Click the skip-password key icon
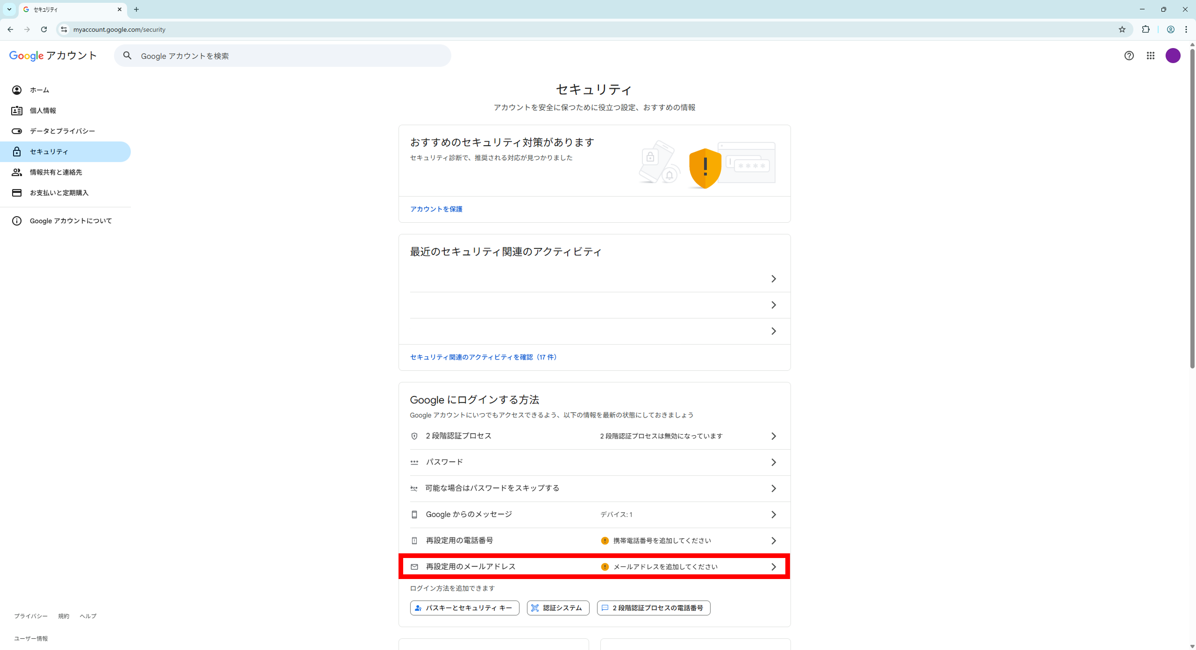The image size is (1196, 650). click(x=414, y=488)
